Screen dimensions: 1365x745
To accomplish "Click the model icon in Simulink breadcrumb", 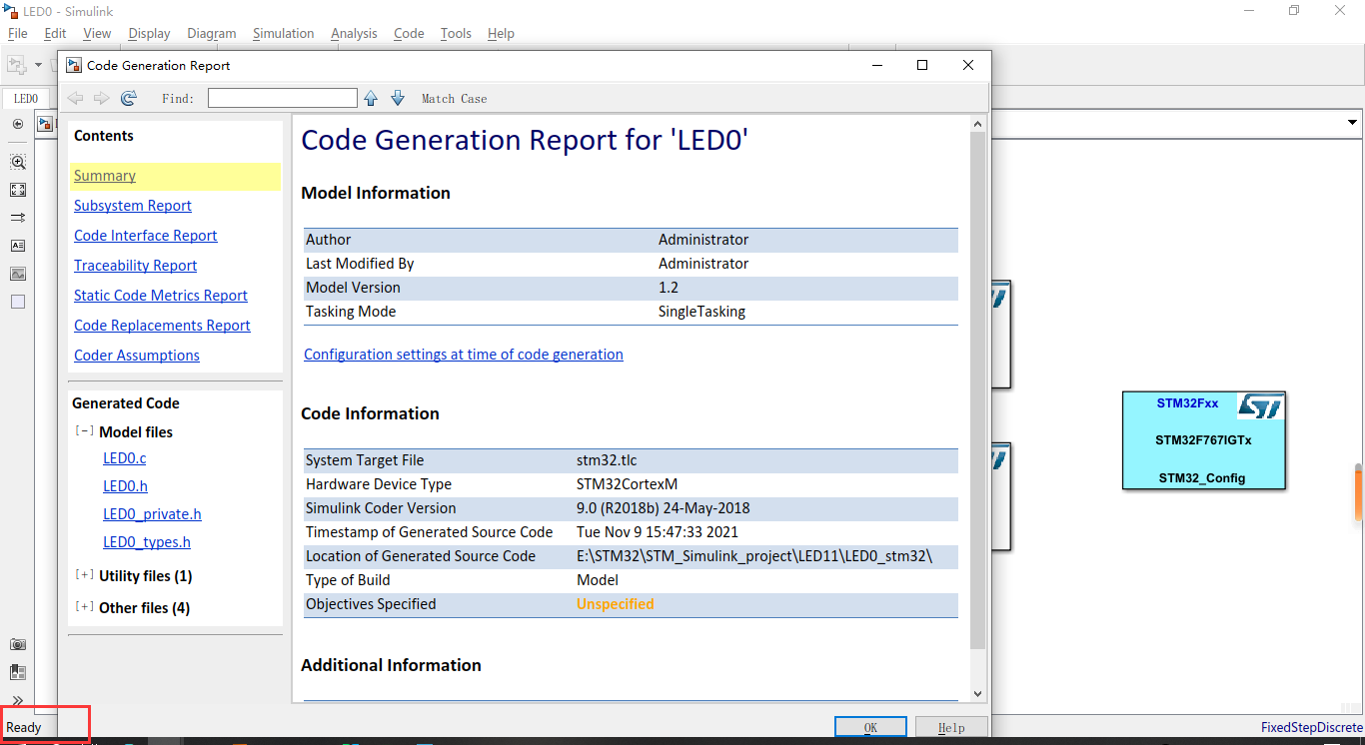I will point(45,124).
